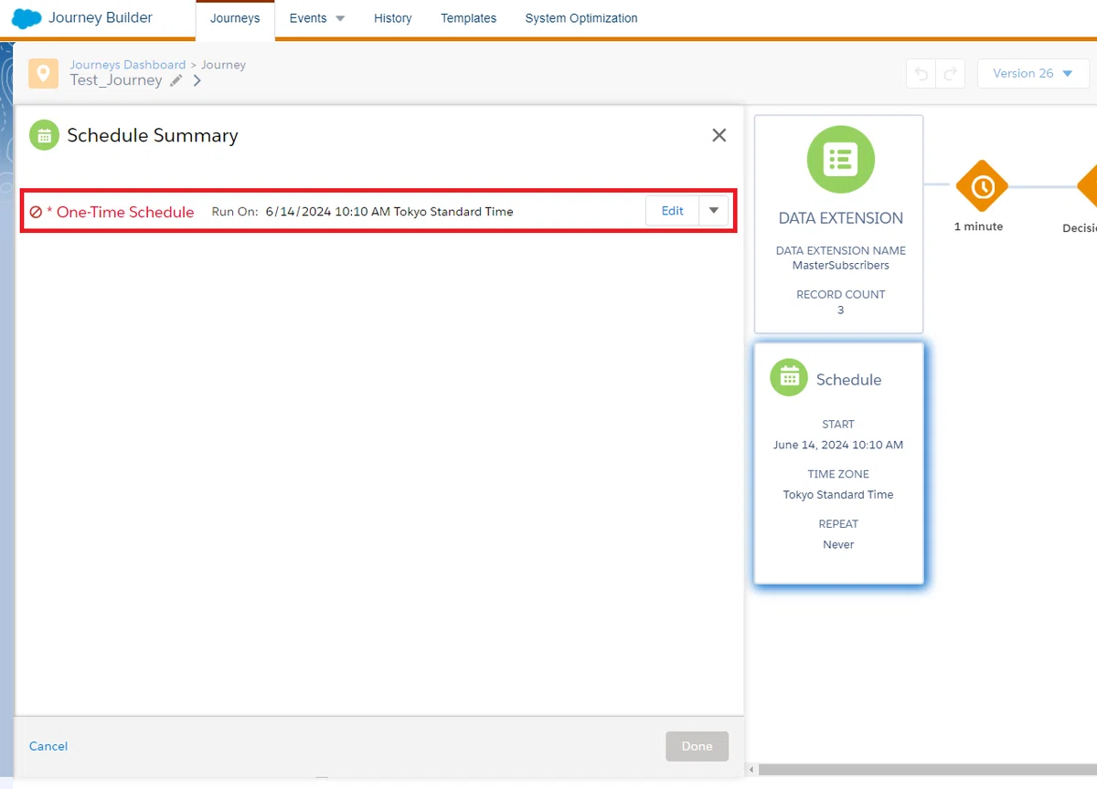Open the System Optimization tab
The height and width of the screenshot is (789, 1097).
point(581,18)
